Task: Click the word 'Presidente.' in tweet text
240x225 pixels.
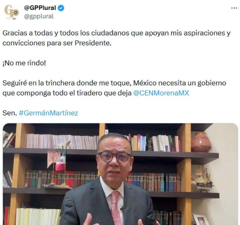Action: pyautogui.click(x=93, y=43)
